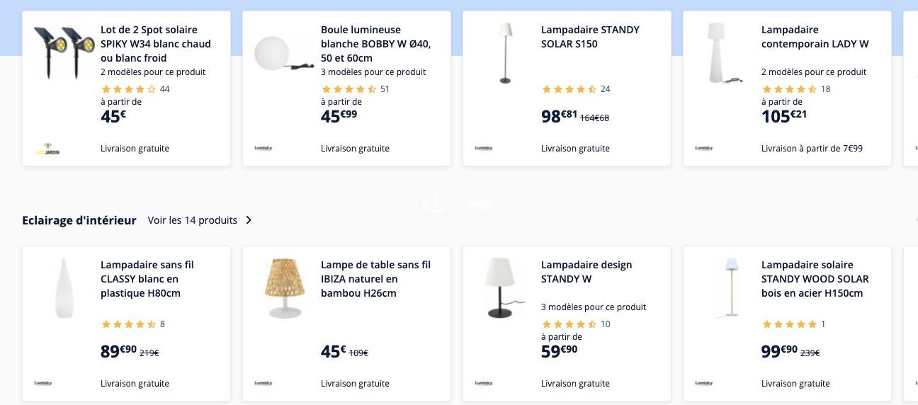Open Lot de 2 Spot solaire SPIKY title
Viewport: 918px width, 405px height.
tap(156, 44)
